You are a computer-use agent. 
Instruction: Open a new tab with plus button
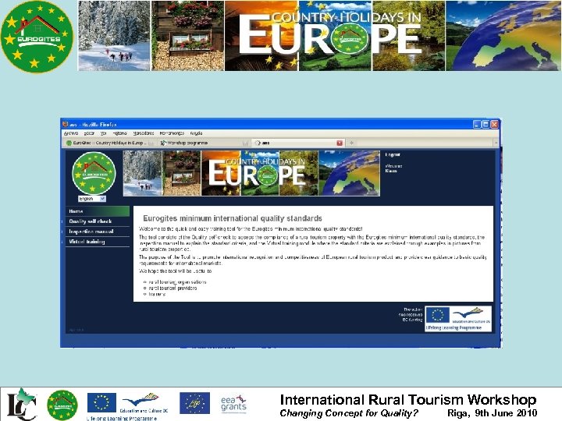(351, 143)
